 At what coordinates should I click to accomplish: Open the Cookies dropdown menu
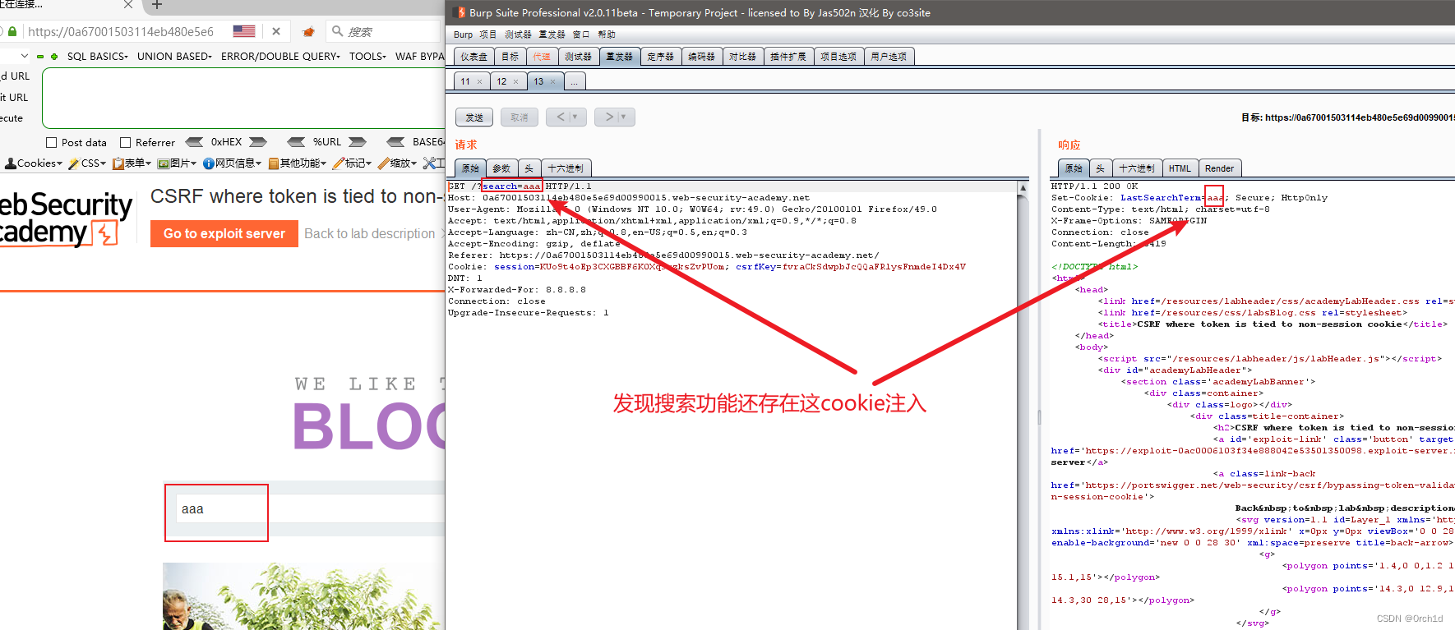pyautogui.click(x=34, y=163)
